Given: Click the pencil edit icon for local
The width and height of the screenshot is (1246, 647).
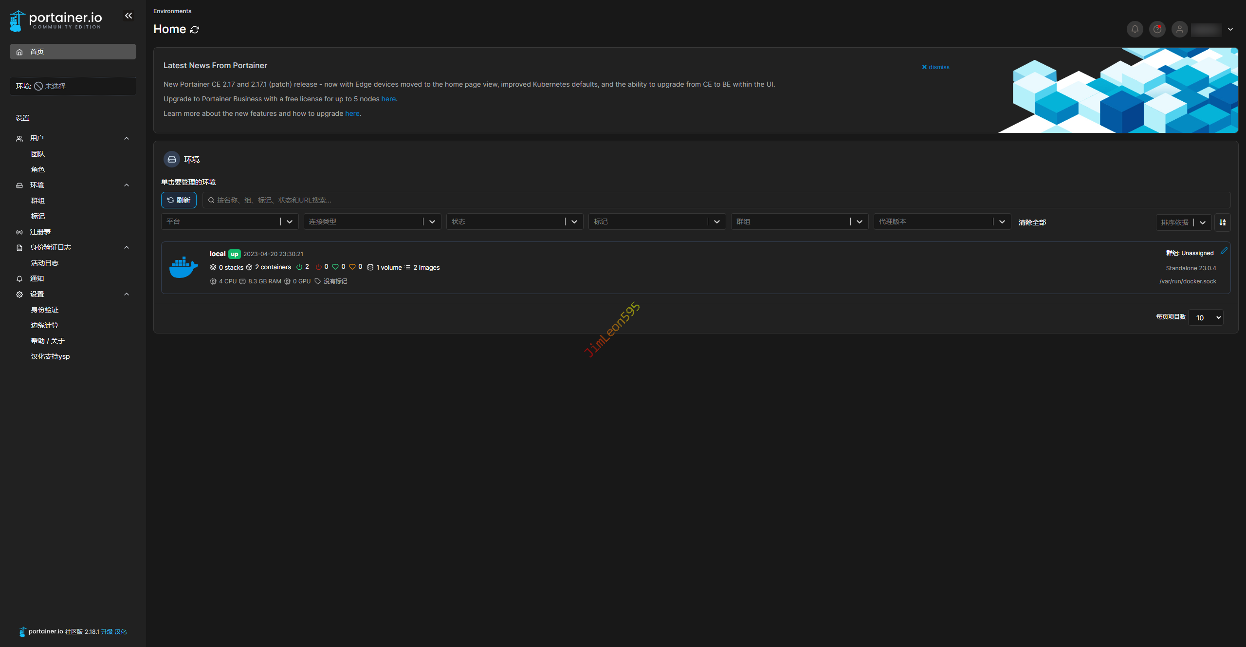Looking at the screenshot, I should coord(1224,251).
